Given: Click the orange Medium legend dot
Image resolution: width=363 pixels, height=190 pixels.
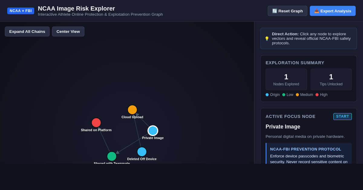Looking at the screenshot, I should pos(297,95).
